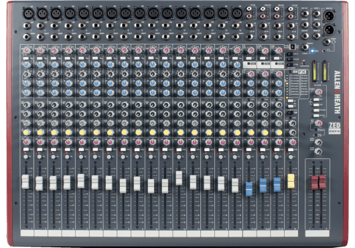Click the channel 1 yellow FX send knob
The height and width of the screenshot is (248, 355).
(x=27, y=132)
